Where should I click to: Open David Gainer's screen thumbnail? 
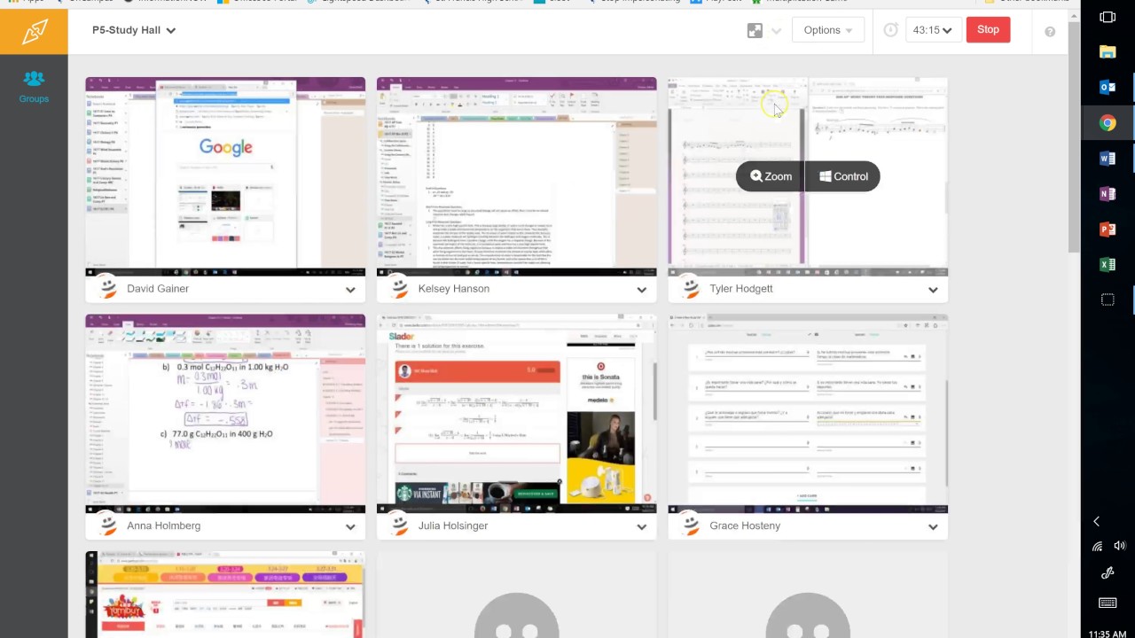pos(225,176)
